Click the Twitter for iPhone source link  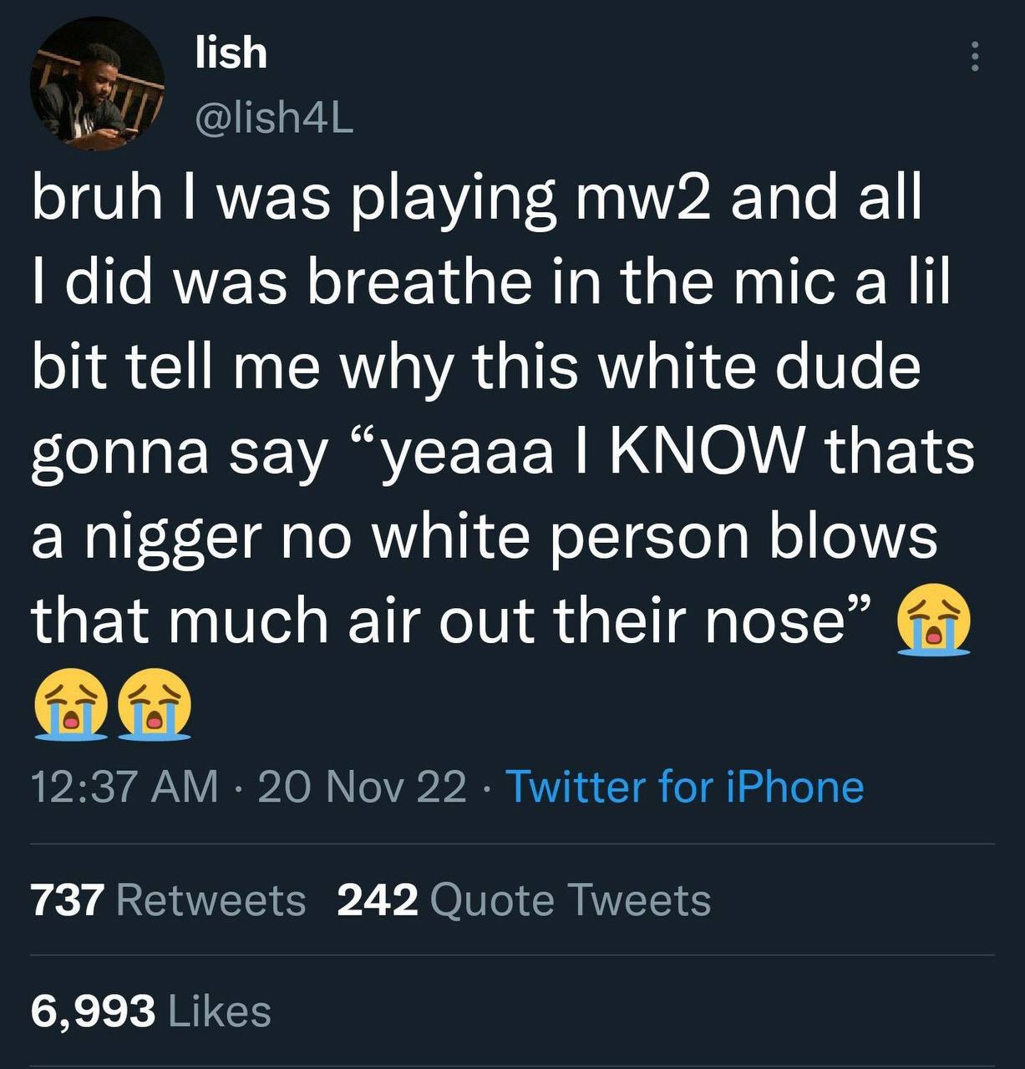(685, 787)
